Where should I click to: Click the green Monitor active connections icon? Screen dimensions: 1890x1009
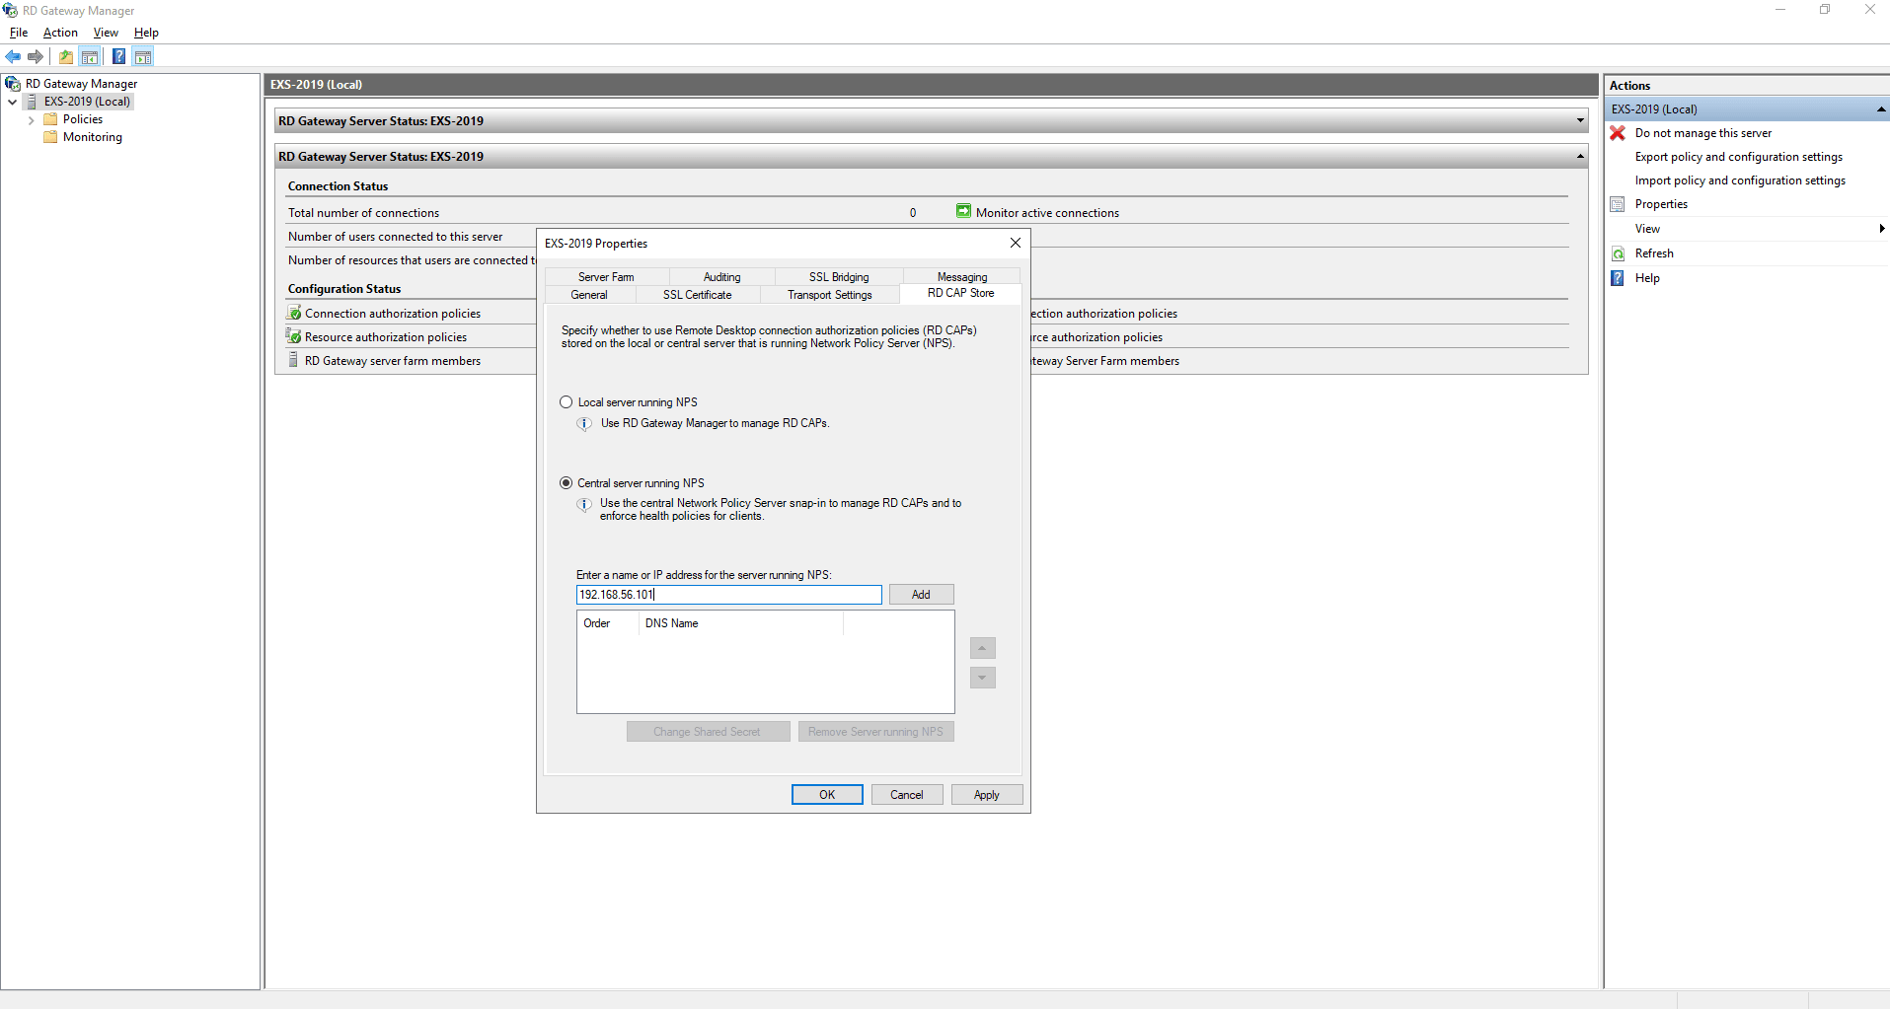[963, 211]
